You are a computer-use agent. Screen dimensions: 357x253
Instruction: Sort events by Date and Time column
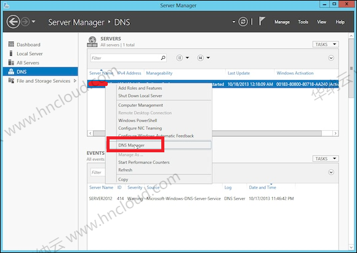[x=262, y=187]
